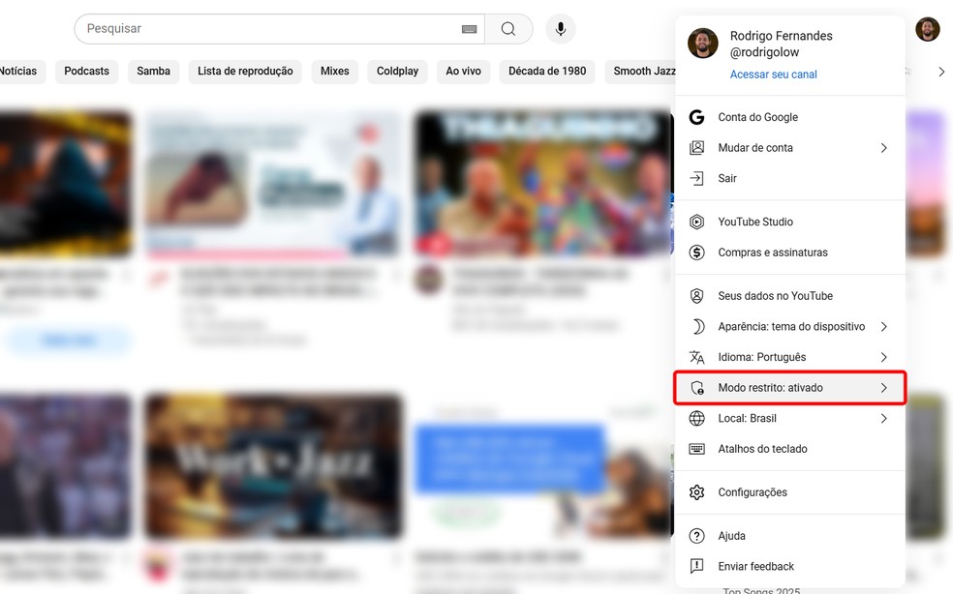The height and width of the screenshot is (594, 953).
Task: Open Atalhos do teclado
Action: tap(768, 448)
